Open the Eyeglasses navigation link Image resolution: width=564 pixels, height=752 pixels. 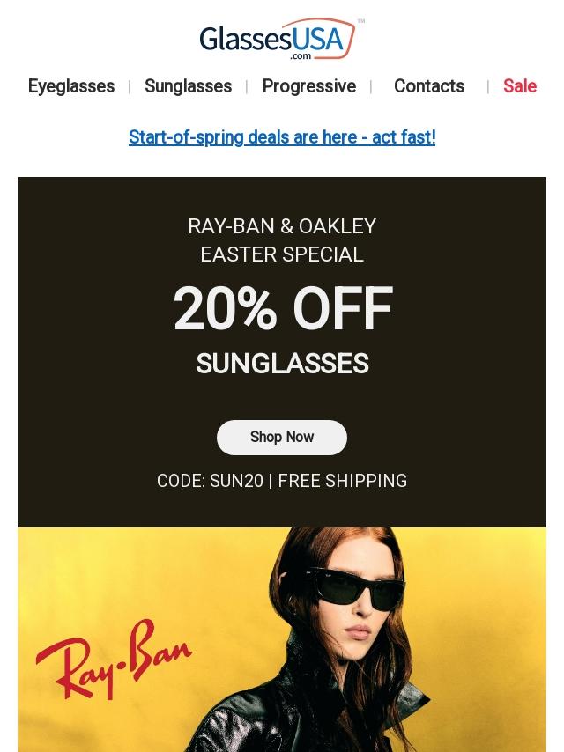[x=71, y=86]
